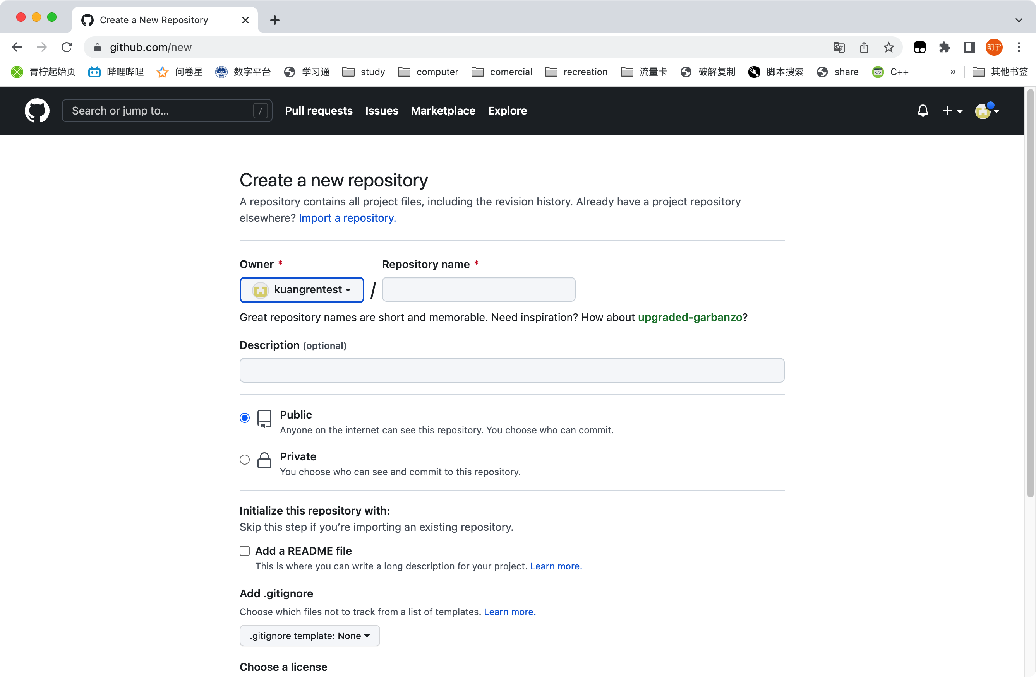Focus the Repository name field
The image size is (1036, 677).
pos(479,290)
